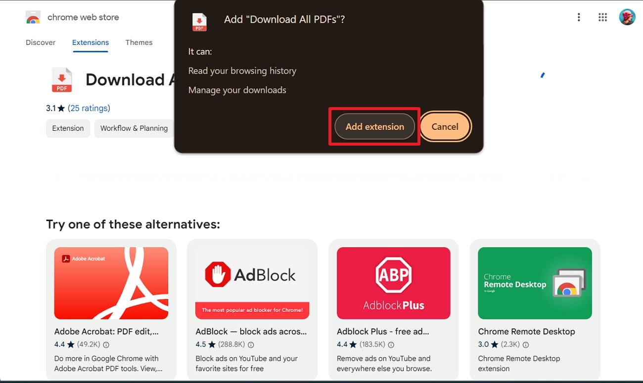Click the 'AdBlock — block ads acros...' title
Screen dimensions: 643x383
click(251, 332)
